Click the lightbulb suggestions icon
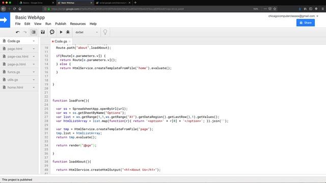The height and width of the screenshot is (183, 326). pos(105,32)
